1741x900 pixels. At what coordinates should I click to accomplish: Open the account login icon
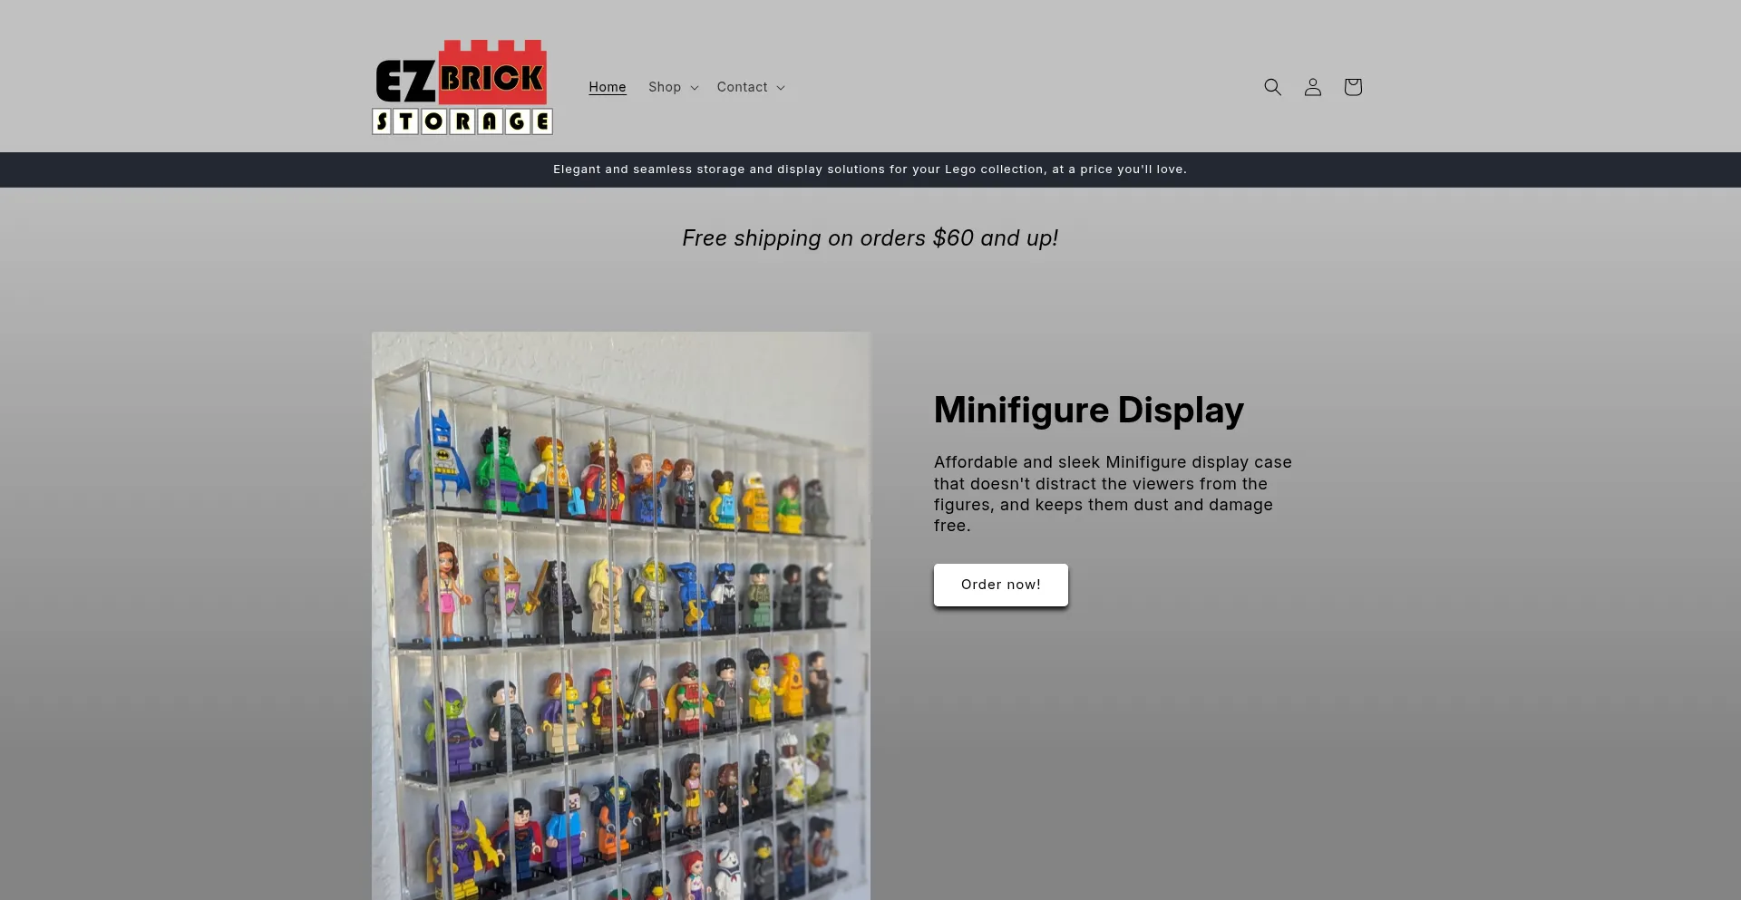point(1313,87)
